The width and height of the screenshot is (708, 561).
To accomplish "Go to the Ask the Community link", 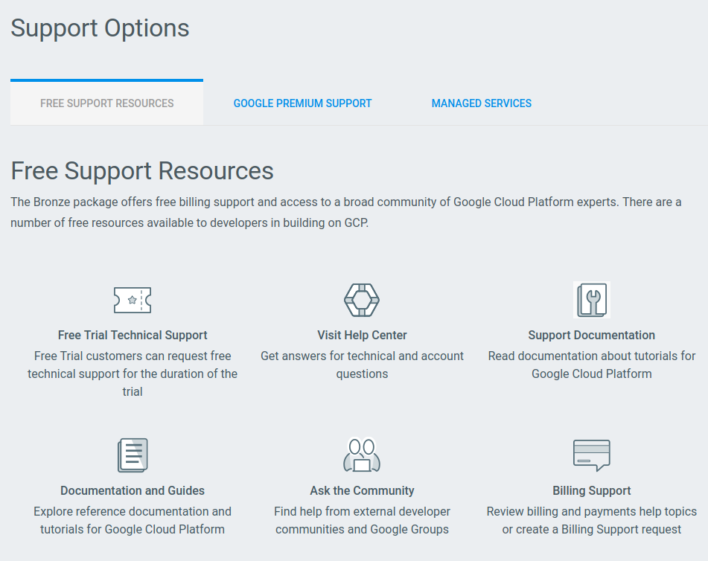I will tap(362, 490).
